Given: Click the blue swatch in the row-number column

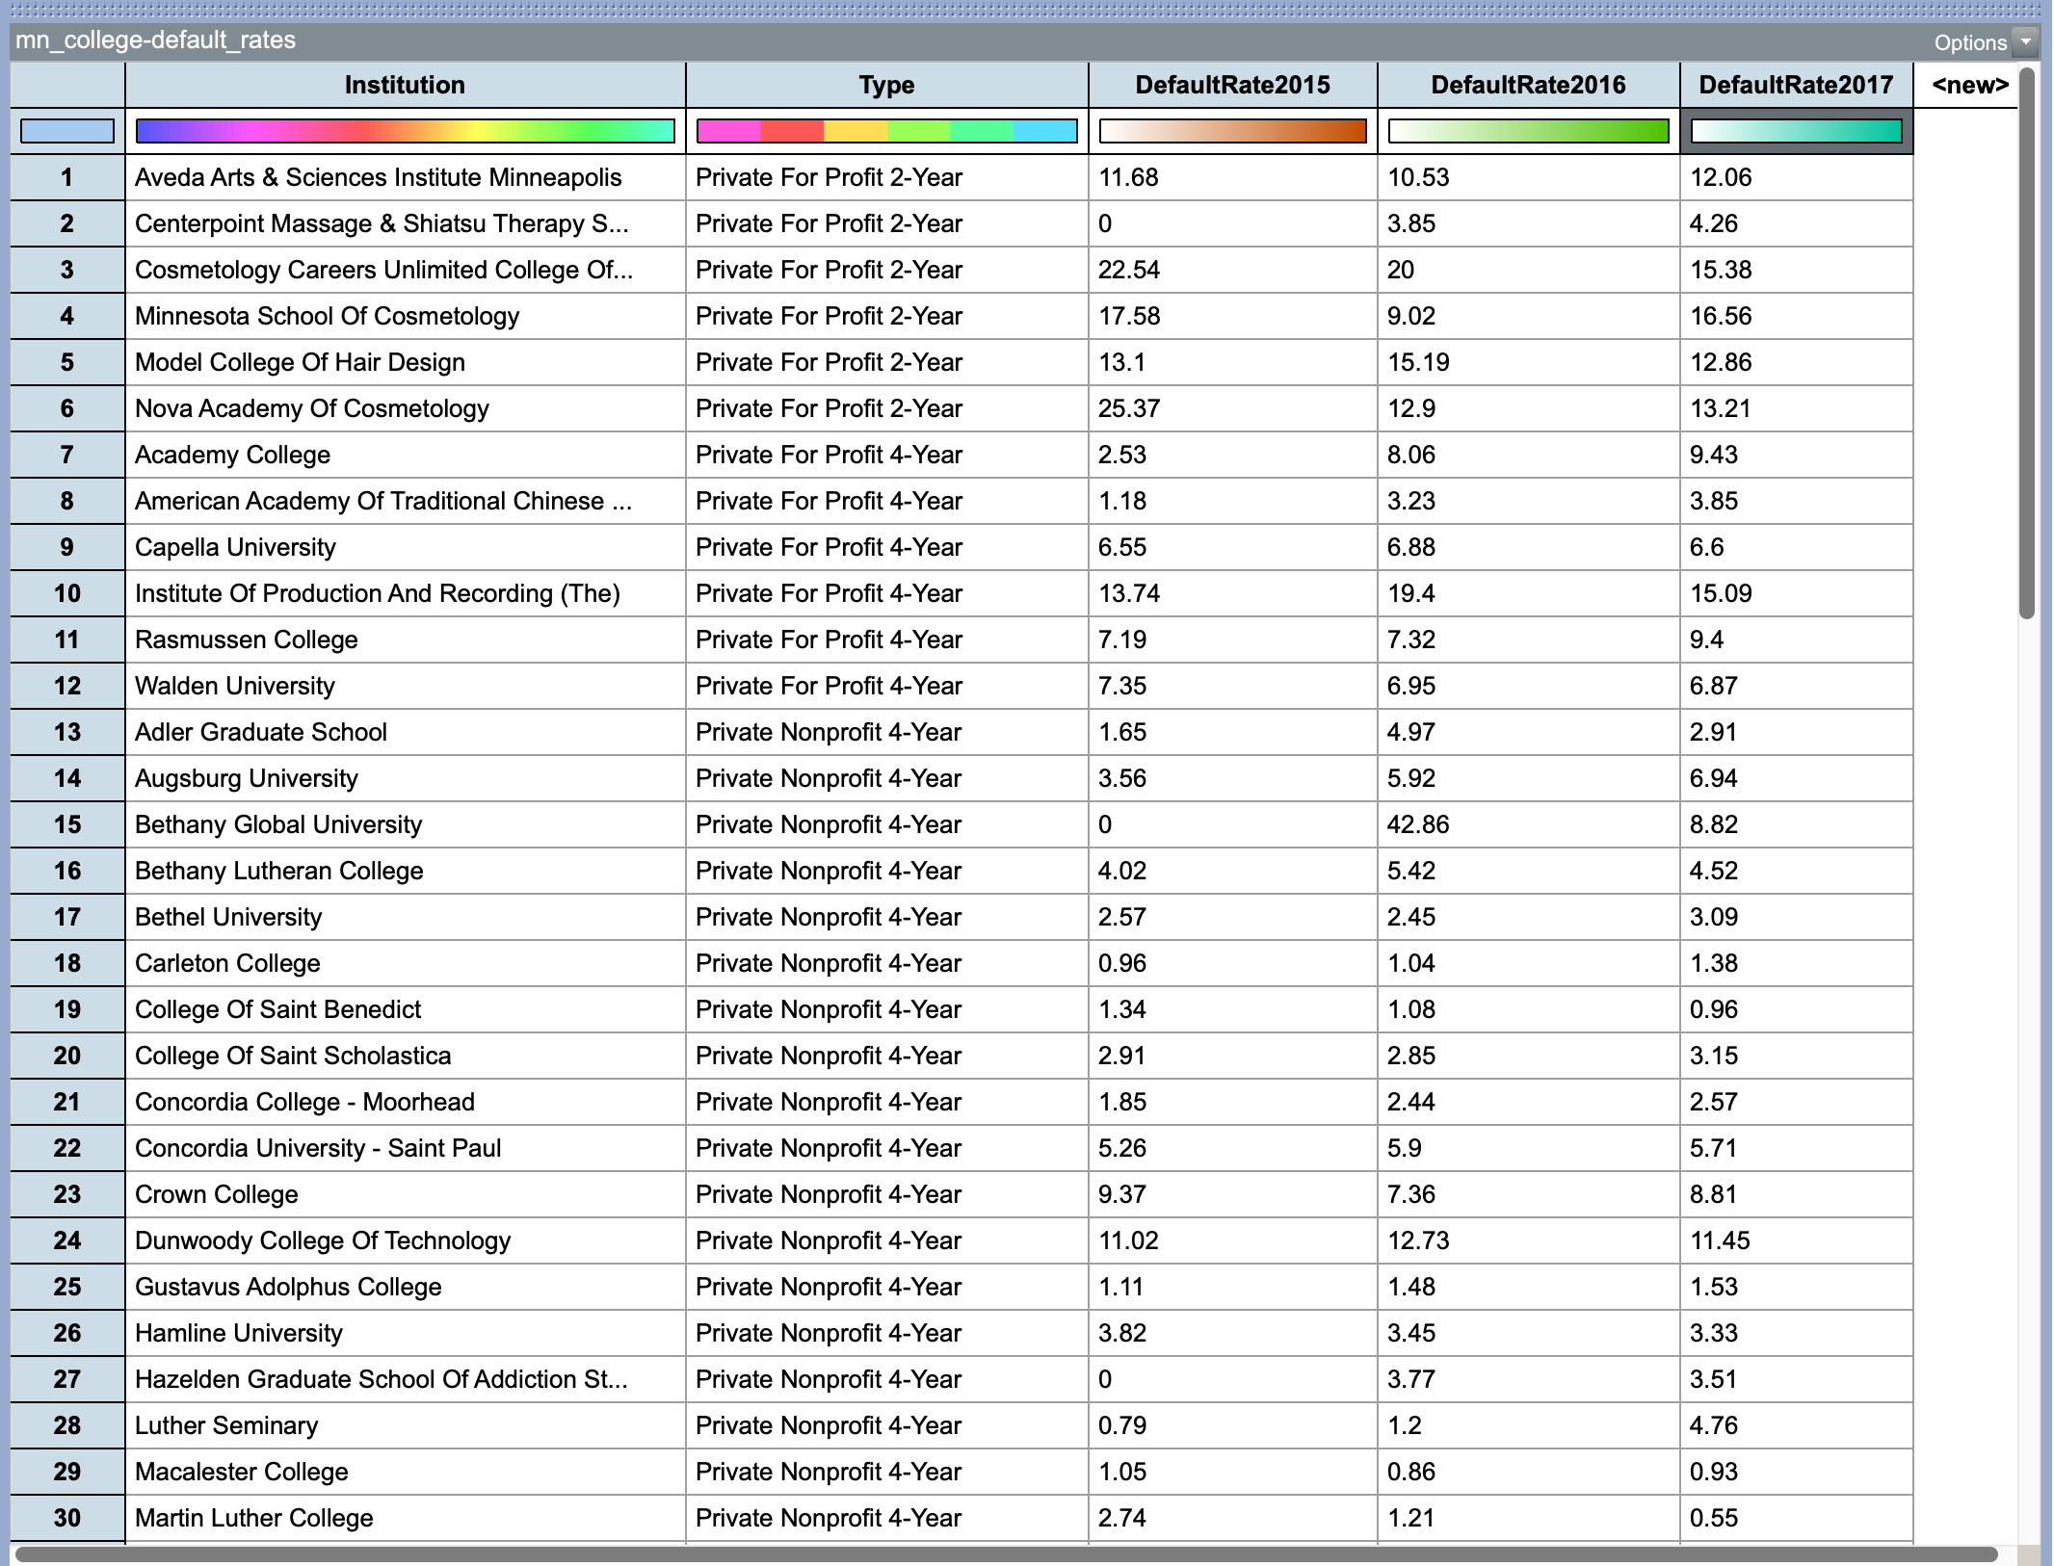Looking at the screenshot, I should 67,130.
